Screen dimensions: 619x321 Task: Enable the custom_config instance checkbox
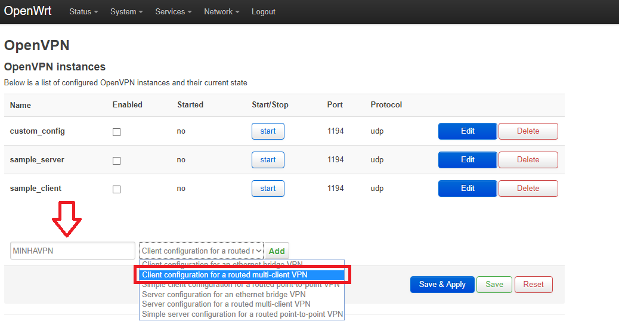[116, 132]
